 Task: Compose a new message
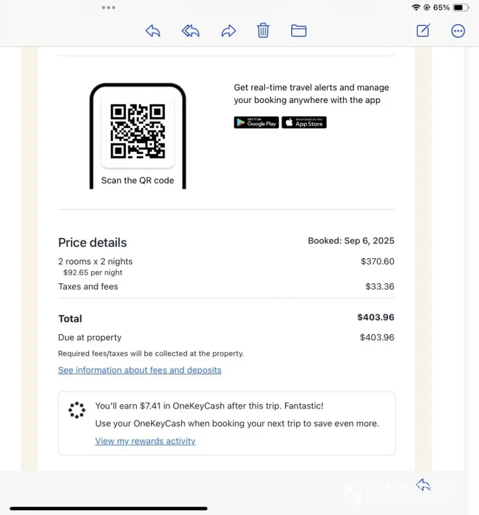[x=423, y=31]
